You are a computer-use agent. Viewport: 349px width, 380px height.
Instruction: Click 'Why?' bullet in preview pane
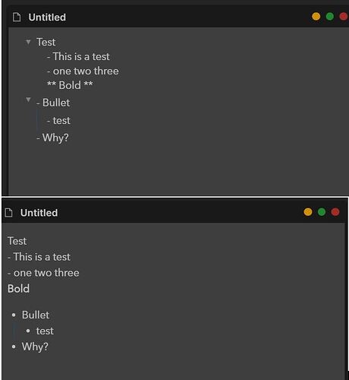tap(35, 347)
